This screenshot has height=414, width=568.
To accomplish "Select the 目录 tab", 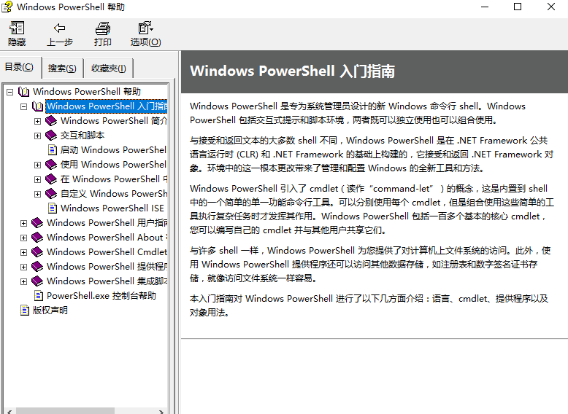I will [x=19, y=67].
